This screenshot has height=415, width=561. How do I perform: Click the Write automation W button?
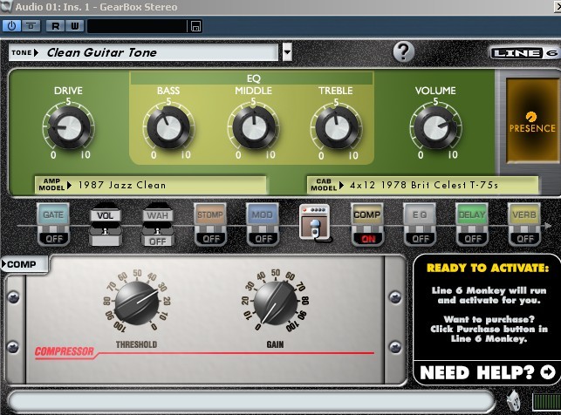click(75, 26)
